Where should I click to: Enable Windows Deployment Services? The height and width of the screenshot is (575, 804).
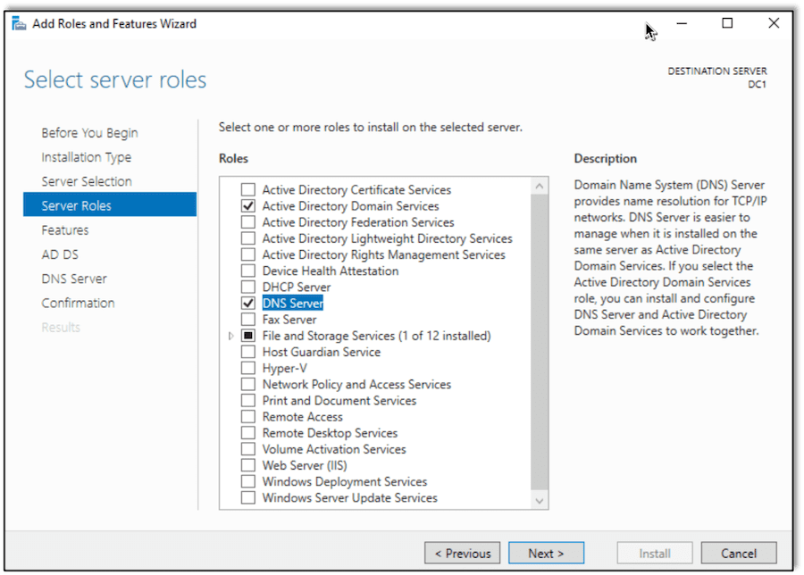point(247,481)
